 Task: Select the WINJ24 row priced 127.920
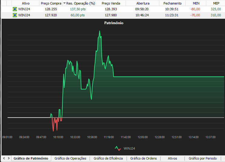(x=113, y=15)
